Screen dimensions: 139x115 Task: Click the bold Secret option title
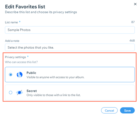[x=32, y=91]
